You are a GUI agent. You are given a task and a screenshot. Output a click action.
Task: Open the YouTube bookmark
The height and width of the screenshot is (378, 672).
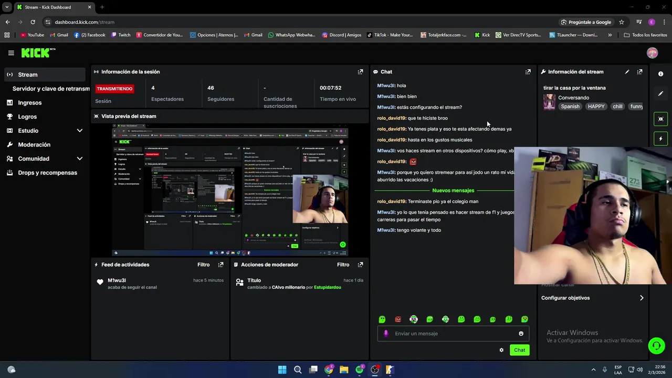click(32, 35)
